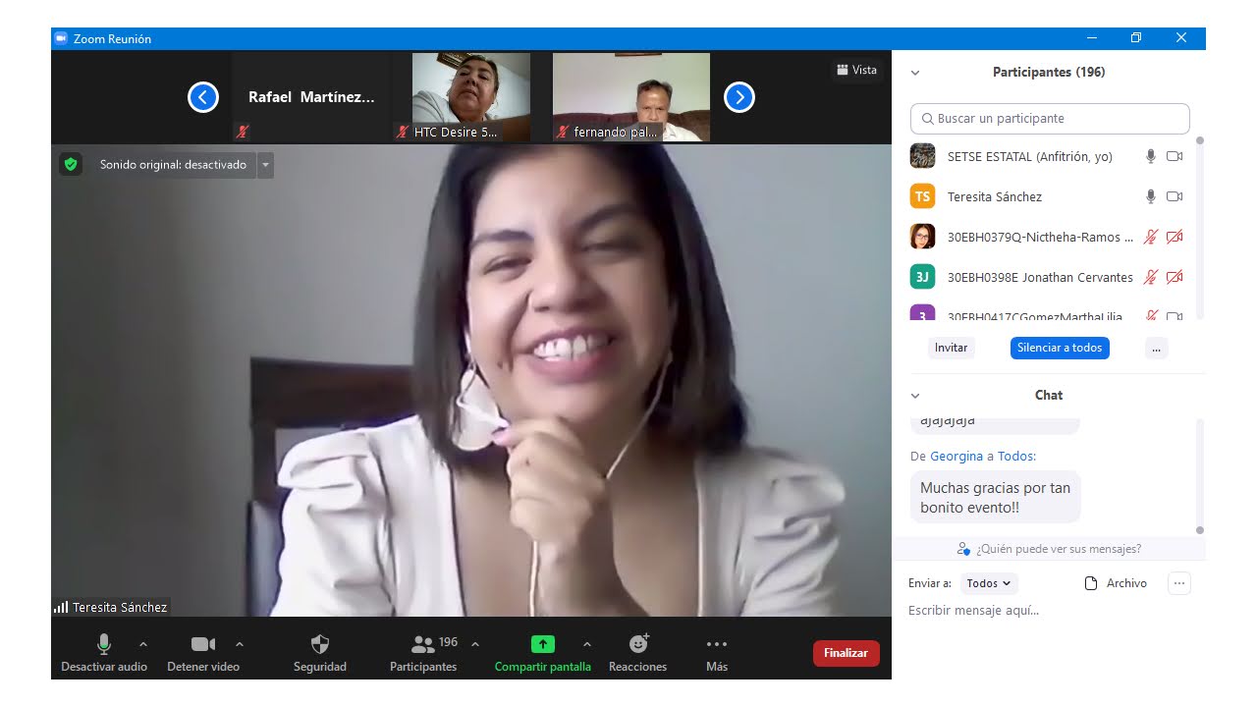Open the Más three-dots menu
This screenshot has width=1257, height=707.
coord(717,644)
